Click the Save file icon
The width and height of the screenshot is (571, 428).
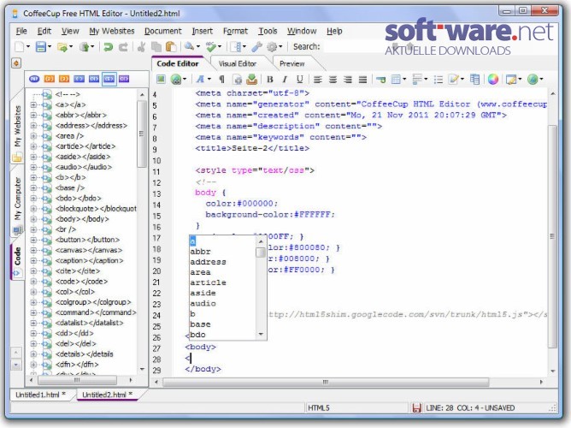point(40,47)
